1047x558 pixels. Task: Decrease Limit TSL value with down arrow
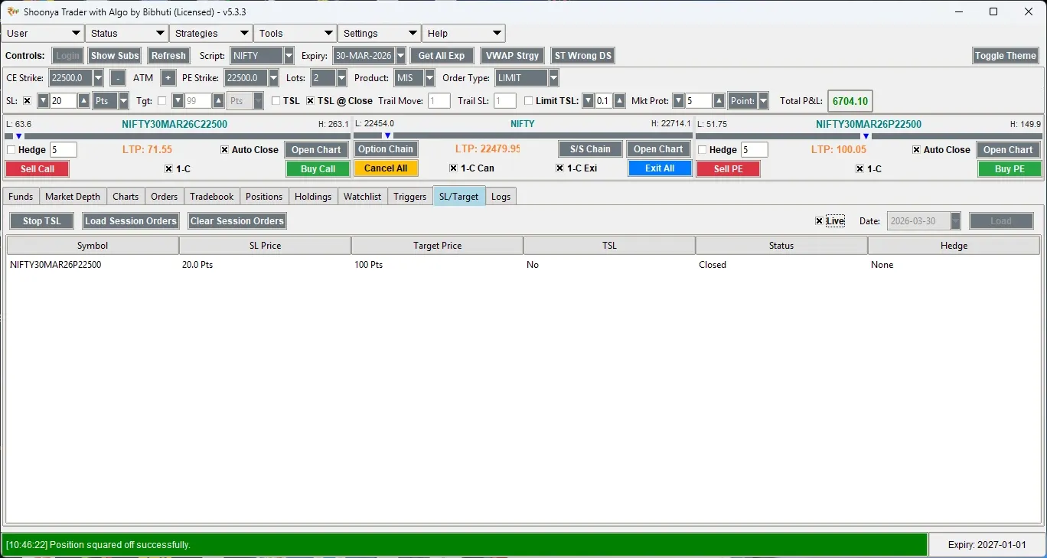click(x=588, y=101)
